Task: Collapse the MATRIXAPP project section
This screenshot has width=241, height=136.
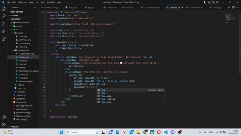Action: (23, 19)
